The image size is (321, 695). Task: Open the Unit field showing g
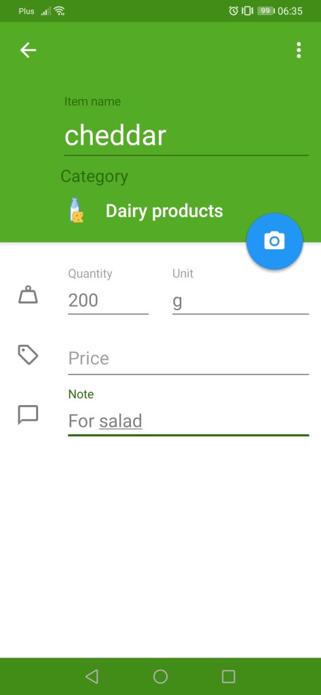240,301
